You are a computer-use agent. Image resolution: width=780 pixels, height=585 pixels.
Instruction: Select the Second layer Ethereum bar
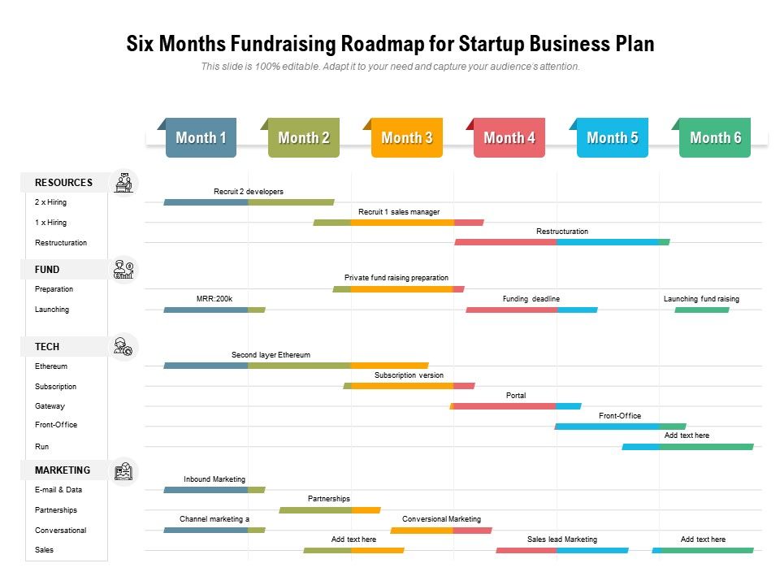click(x=296, y=366)
